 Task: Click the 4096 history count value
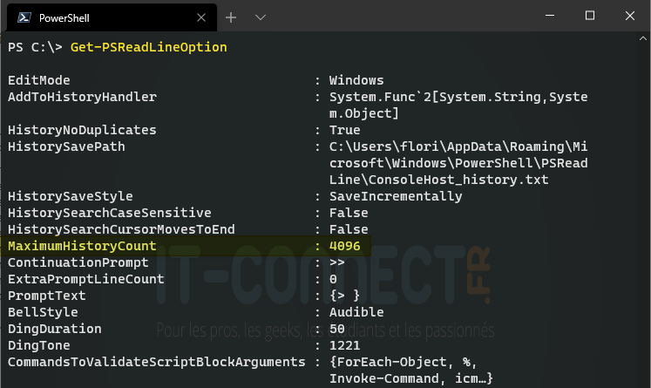pyautogui.click(x=345, y=247)
